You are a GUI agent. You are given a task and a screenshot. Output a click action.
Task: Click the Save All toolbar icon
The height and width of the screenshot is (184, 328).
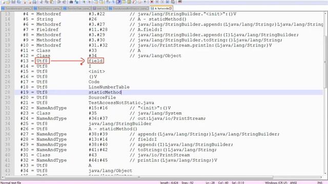point(18,2)
